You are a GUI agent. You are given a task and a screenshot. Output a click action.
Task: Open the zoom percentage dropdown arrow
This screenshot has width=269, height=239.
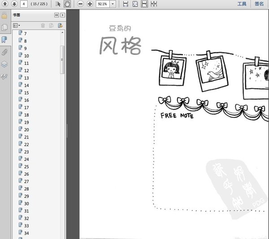click(113, 4)
